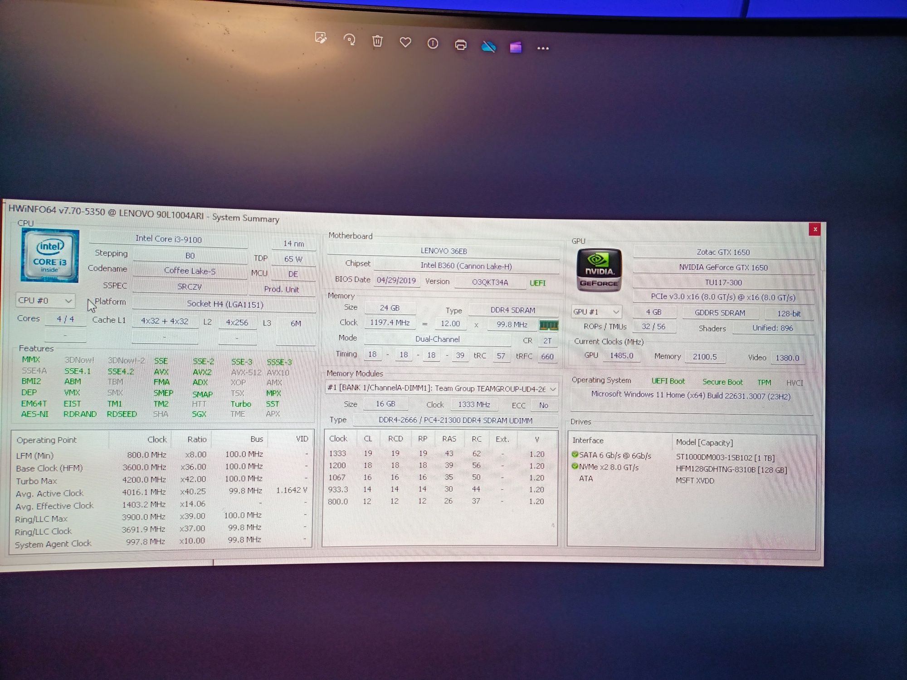Click the 1197.4 MHz memory clock value
The image size is (907, 680).
390,323
